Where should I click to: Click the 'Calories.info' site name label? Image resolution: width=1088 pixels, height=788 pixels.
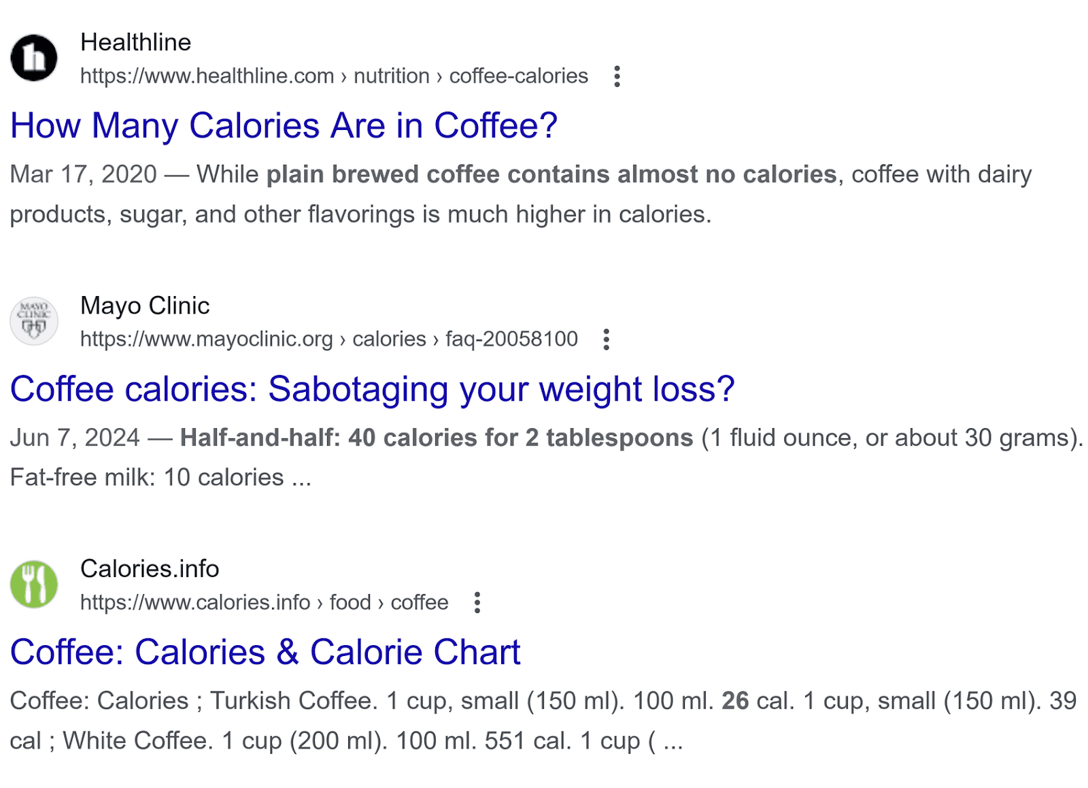click(149, 568)
